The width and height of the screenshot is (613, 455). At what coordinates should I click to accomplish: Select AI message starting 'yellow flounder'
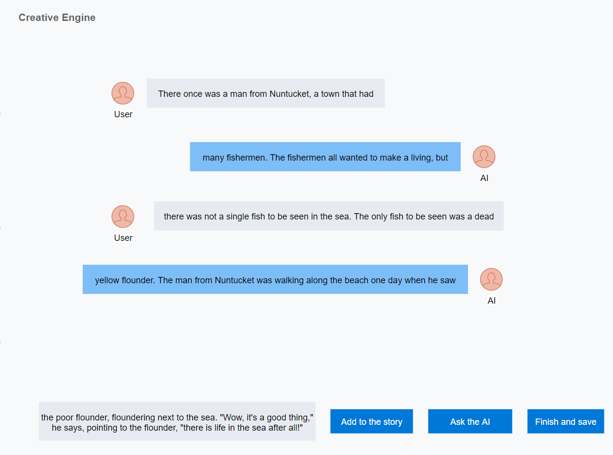275,279
